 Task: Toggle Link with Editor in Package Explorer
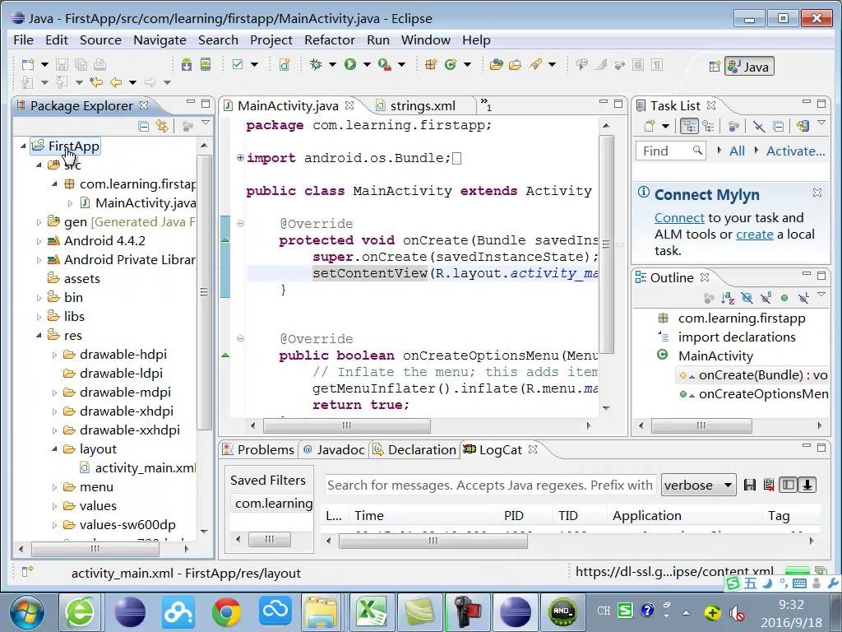tap(162, 126)
